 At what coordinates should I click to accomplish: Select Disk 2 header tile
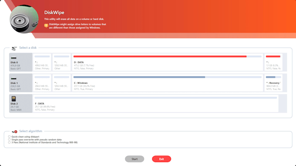pyautogui.click(x=21, y=103)
